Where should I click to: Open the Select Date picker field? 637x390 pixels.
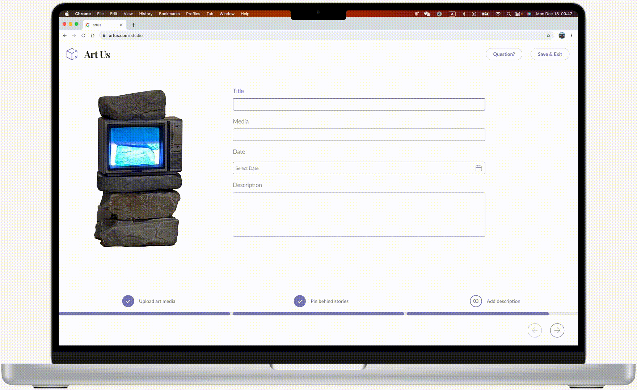coord(359,168)
